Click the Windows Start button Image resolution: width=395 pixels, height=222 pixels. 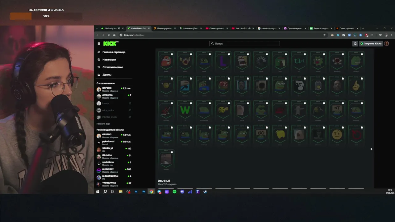point(98,191)
